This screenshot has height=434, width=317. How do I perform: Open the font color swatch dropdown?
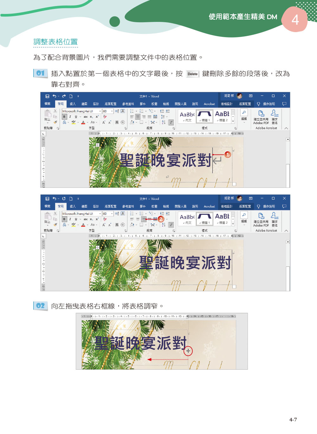pyautogui.click(x=87, y=122)
